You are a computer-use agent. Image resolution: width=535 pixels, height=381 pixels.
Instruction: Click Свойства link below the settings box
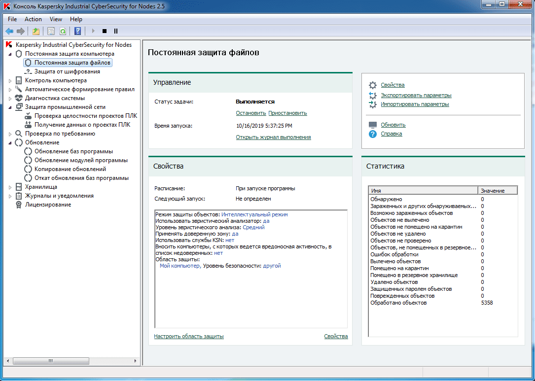[336, 336]
